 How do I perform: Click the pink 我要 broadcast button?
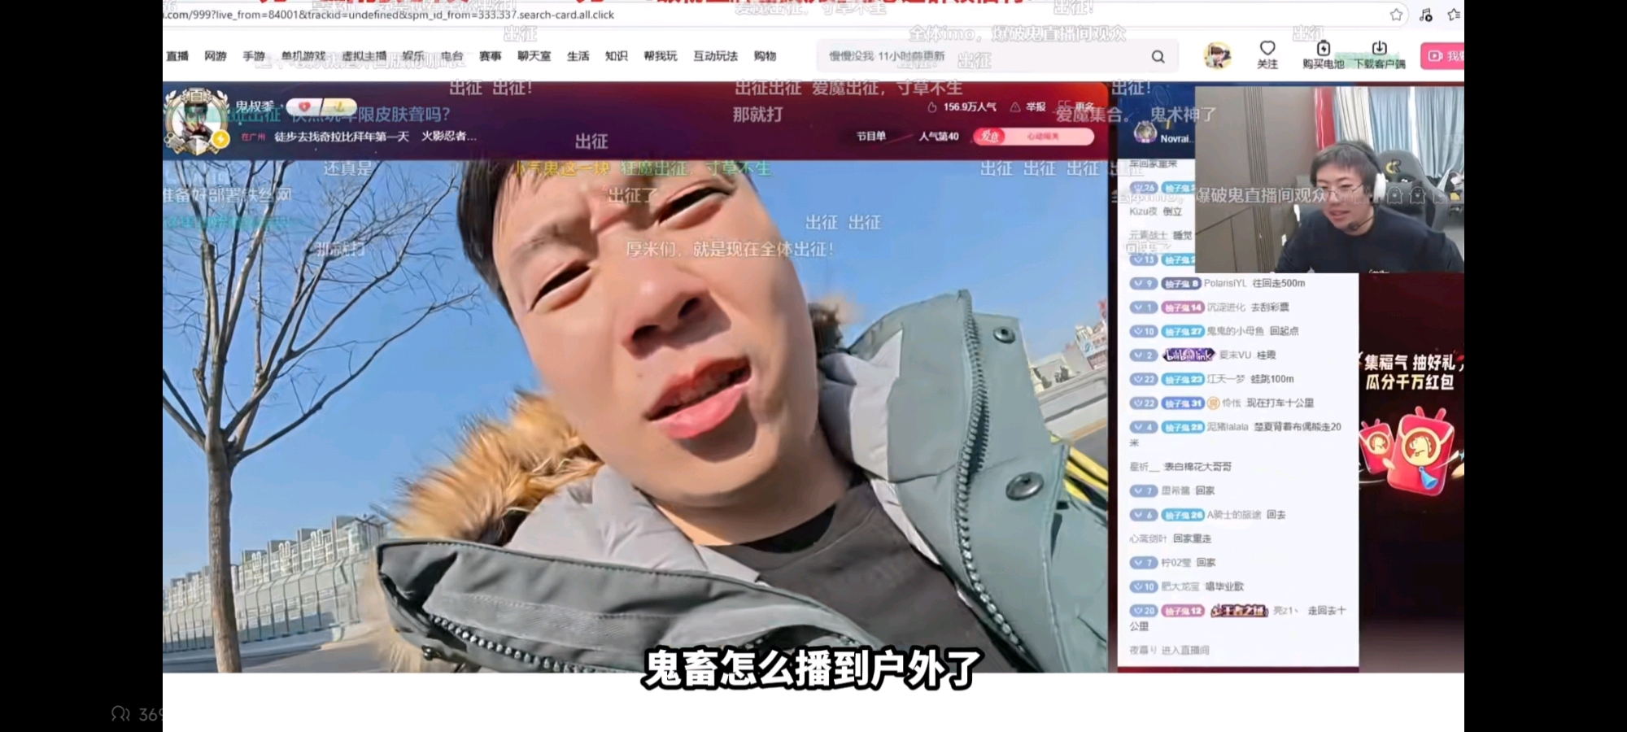(x=1442, y=56)
